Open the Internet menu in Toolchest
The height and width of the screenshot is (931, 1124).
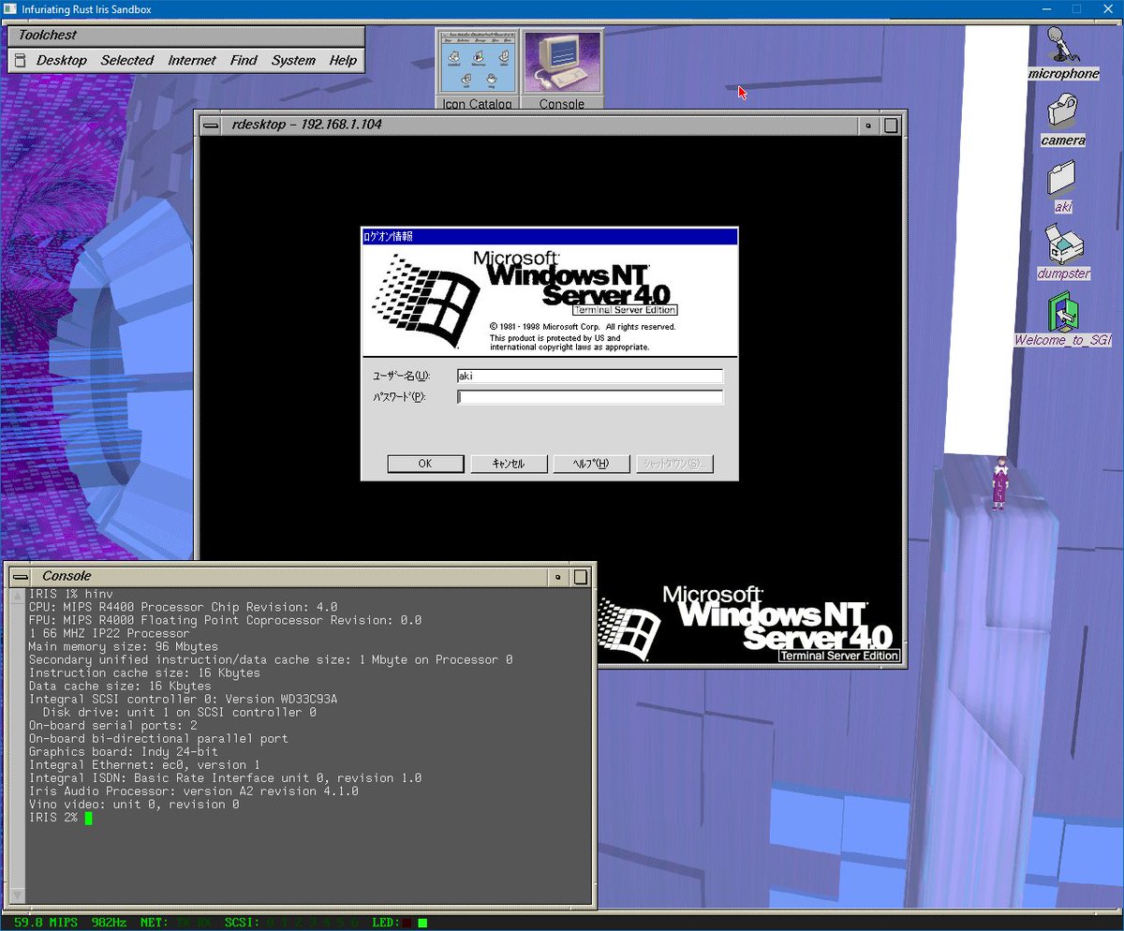click(x=192, y=60)
